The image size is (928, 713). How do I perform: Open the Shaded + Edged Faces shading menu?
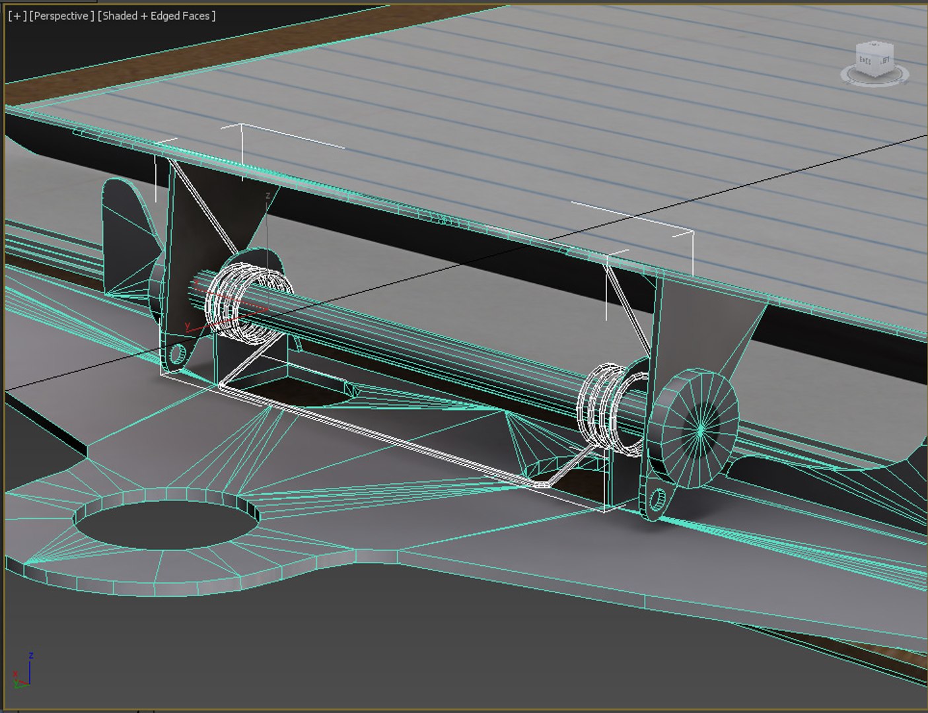[157, 16]
